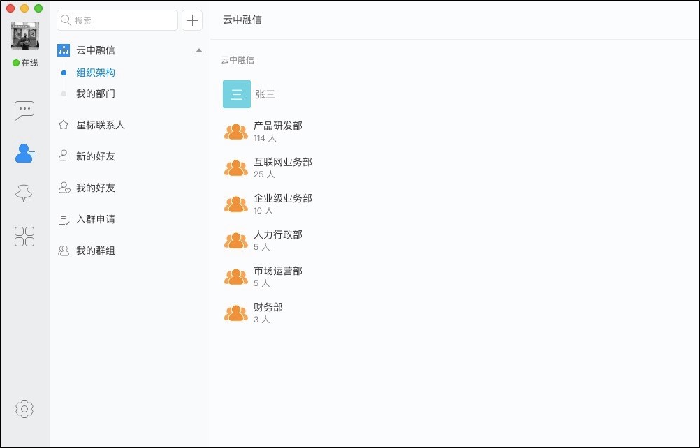
Task: Open the chat messages panel in the sidebar
Action: (24, 110)
